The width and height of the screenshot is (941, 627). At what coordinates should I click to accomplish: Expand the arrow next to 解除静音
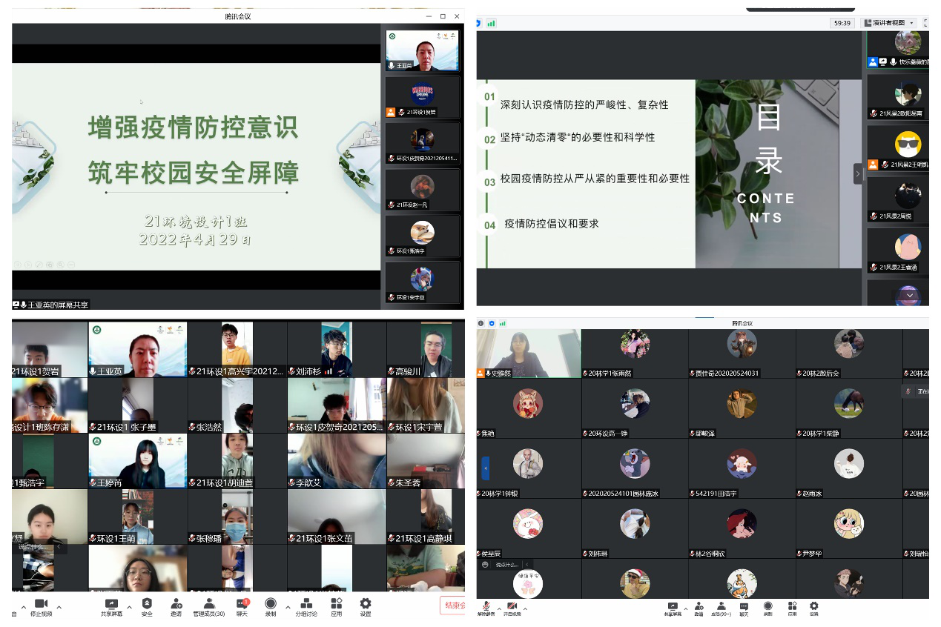tap(498, 607)
